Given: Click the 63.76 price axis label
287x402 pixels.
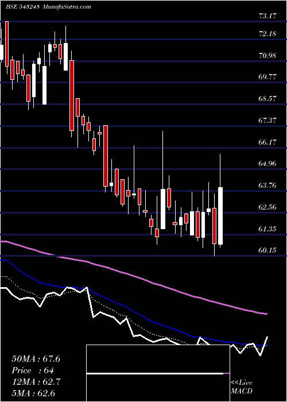Looking at the screenshot, I should click(267, 185).
